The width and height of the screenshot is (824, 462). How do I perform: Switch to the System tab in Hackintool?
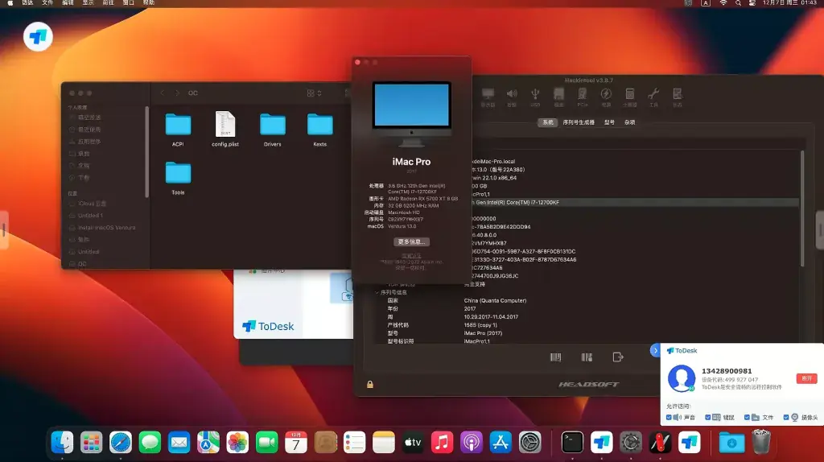[x=547, y=122]
